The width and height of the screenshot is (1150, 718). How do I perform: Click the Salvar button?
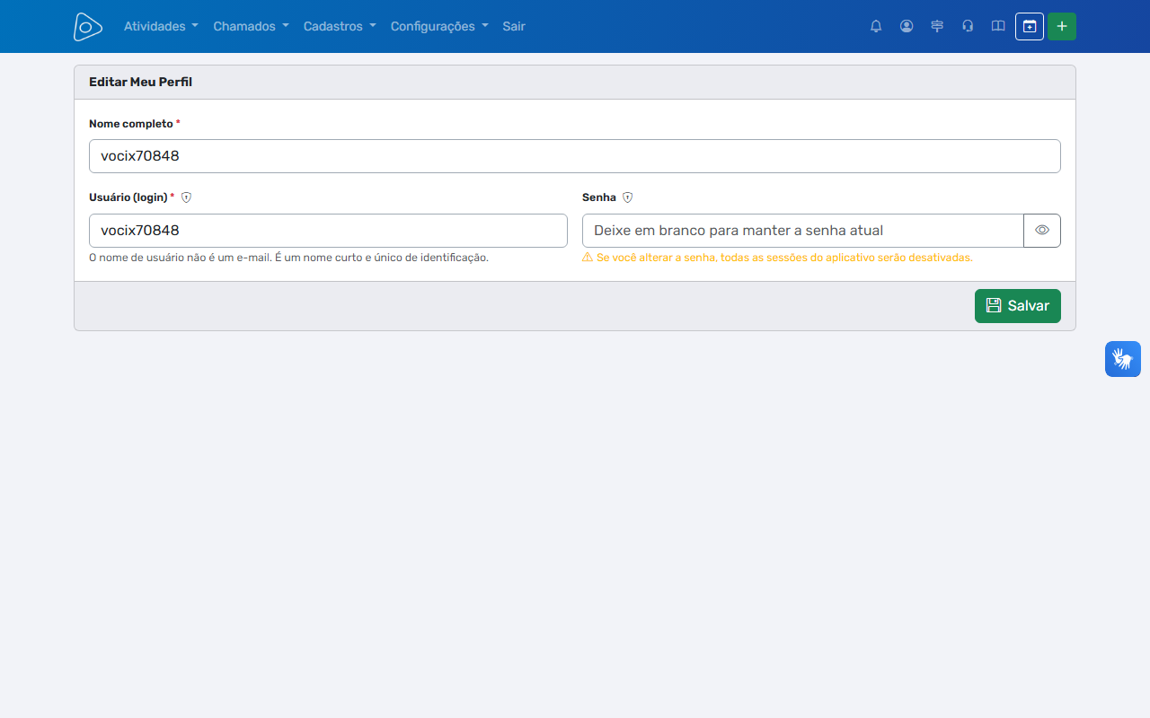(x=1018, y=306)
